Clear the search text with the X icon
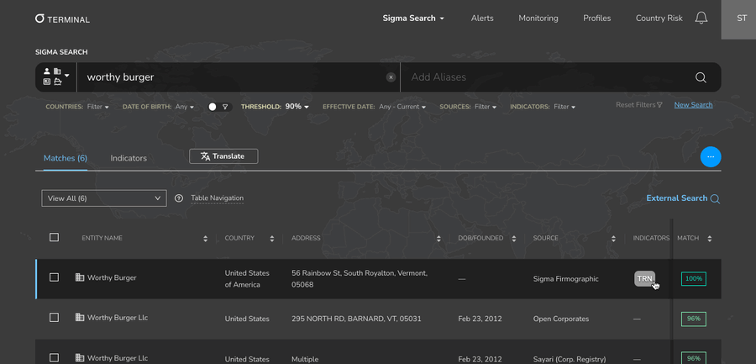This screenshot has height=364, width=756. coord(391,77)
